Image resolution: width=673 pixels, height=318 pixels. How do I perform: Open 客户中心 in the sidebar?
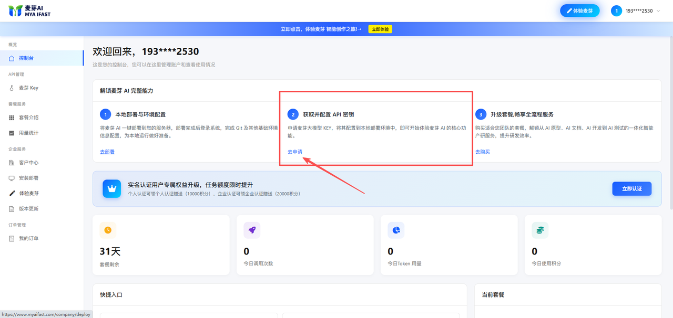pos(42,163)
